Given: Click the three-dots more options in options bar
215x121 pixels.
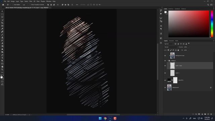Looking at the screenshot, I should 77,5.
